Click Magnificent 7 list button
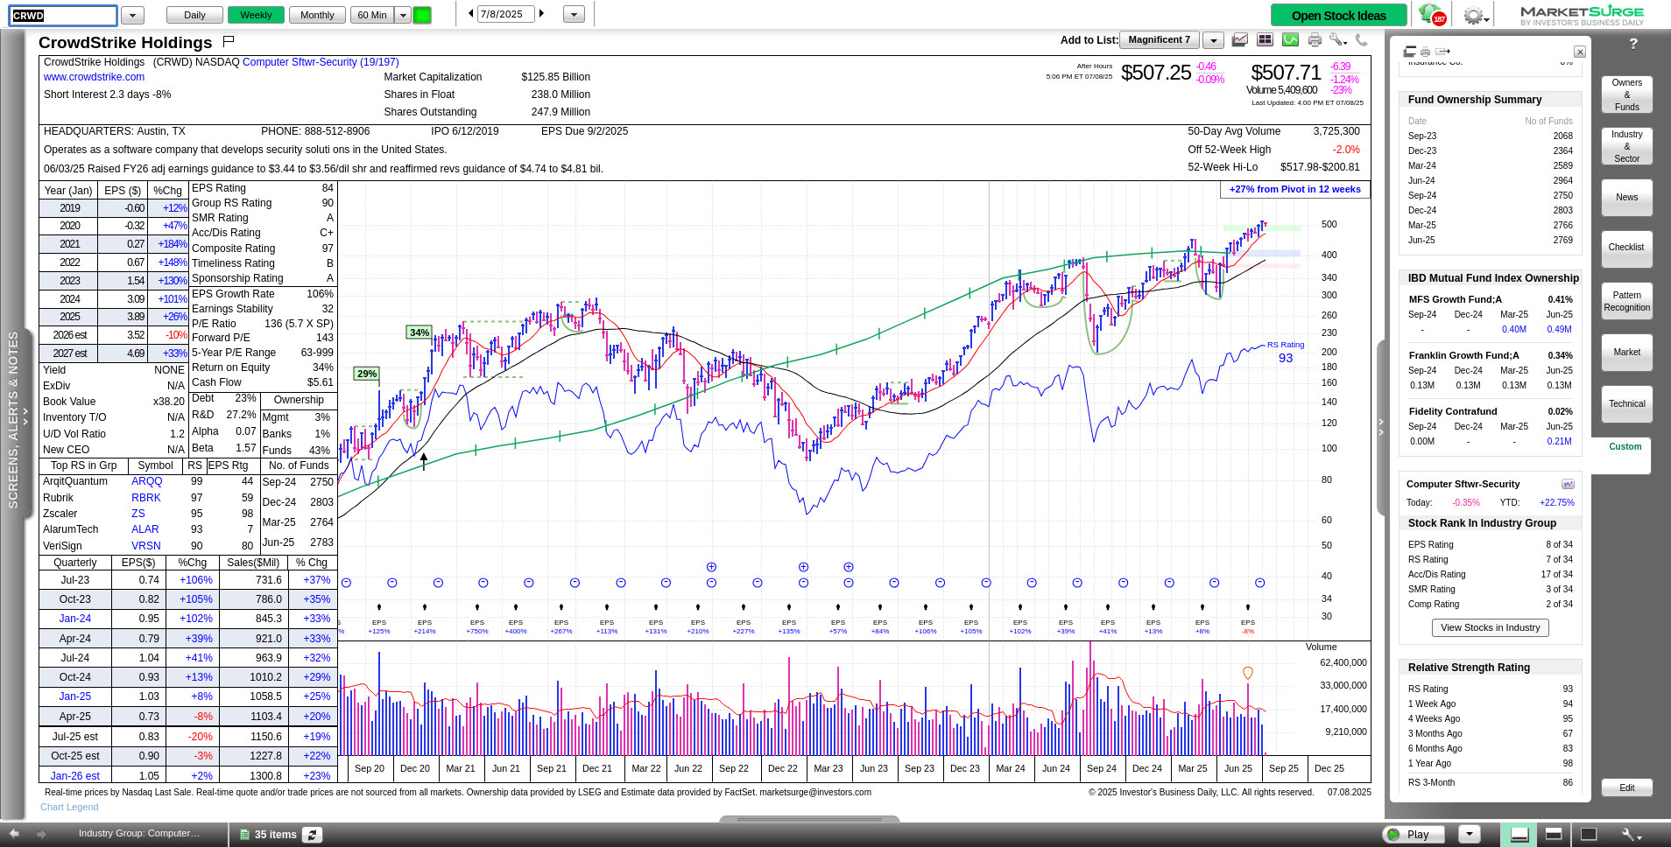1671x847 pixels. 1160,40
